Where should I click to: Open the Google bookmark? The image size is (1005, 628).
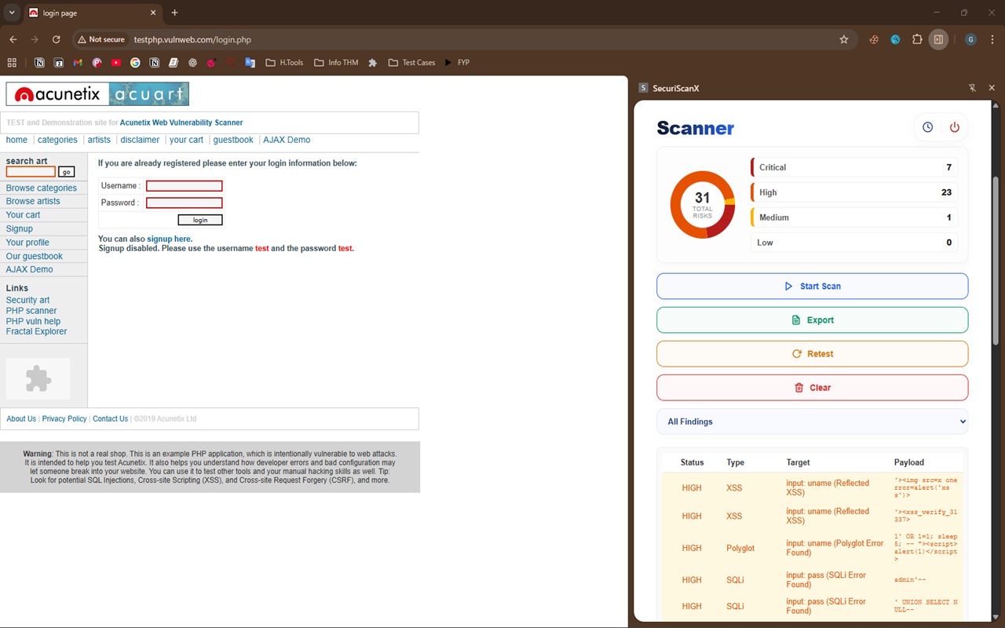pyautogui.click(x=135, y=63)
